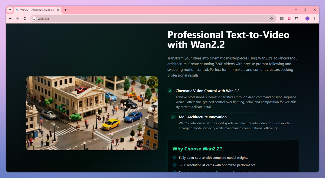Click the browser forward arrow
The image size is (325, 178).
click(18, 19)
